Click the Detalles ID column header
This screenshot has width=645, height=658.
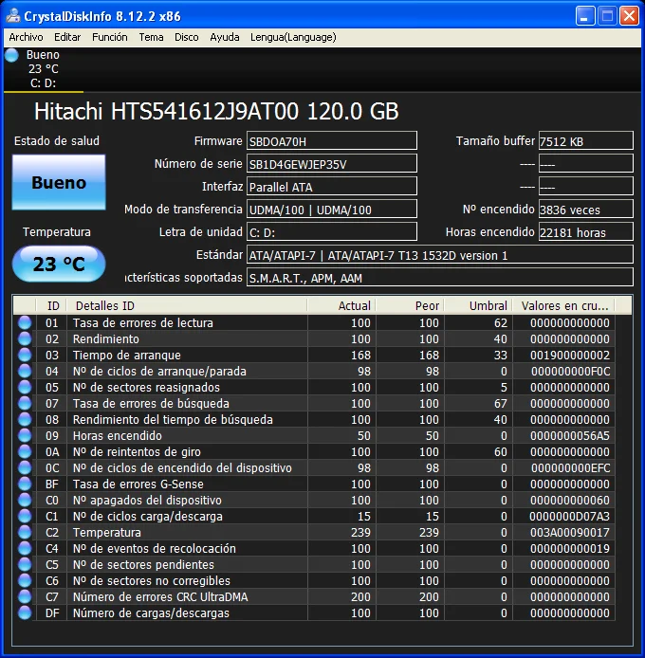coord(187,305)
